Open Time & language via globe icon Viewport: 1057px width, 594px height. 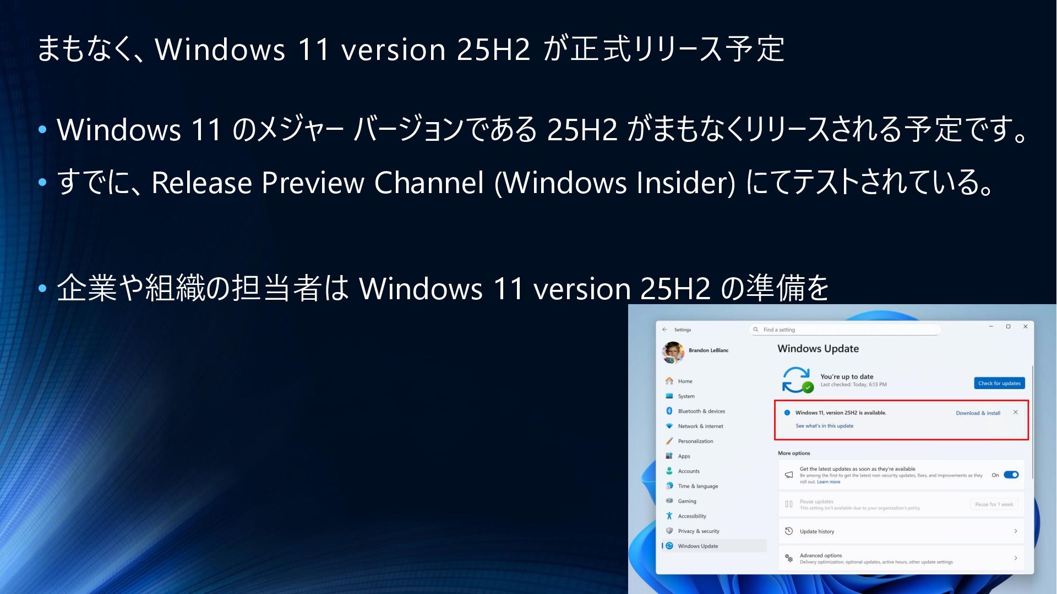coord(669,486)
